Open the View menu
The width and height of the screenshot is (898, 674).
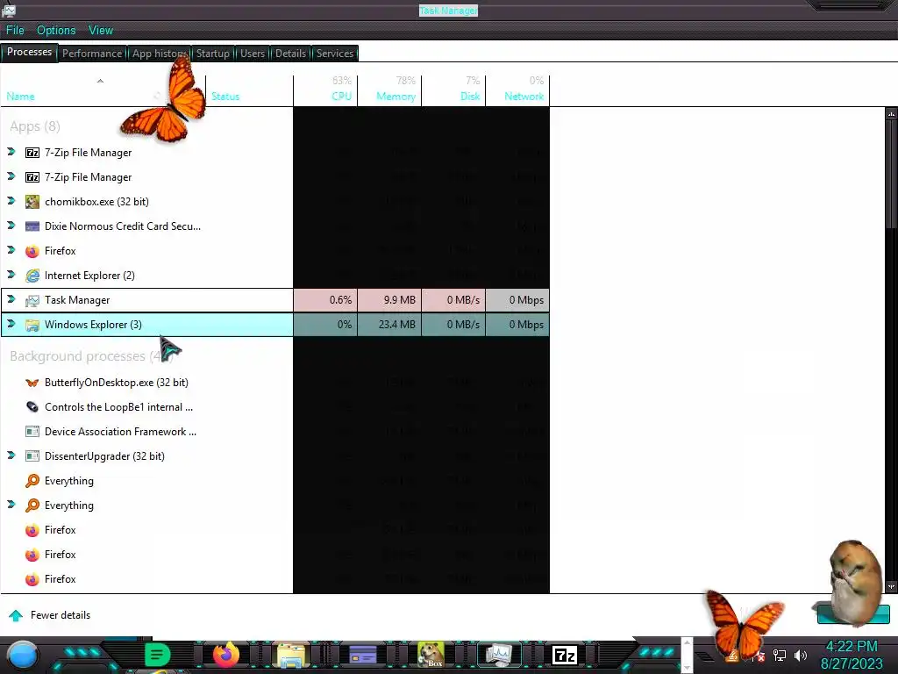101,31
